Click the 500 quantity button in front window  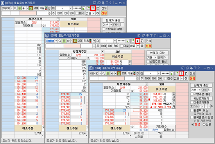click(160, 78)
